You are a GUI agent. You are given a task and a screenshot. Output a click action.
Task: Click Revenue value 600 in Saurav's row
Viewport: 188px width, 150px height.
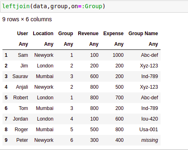click(94, 76)
